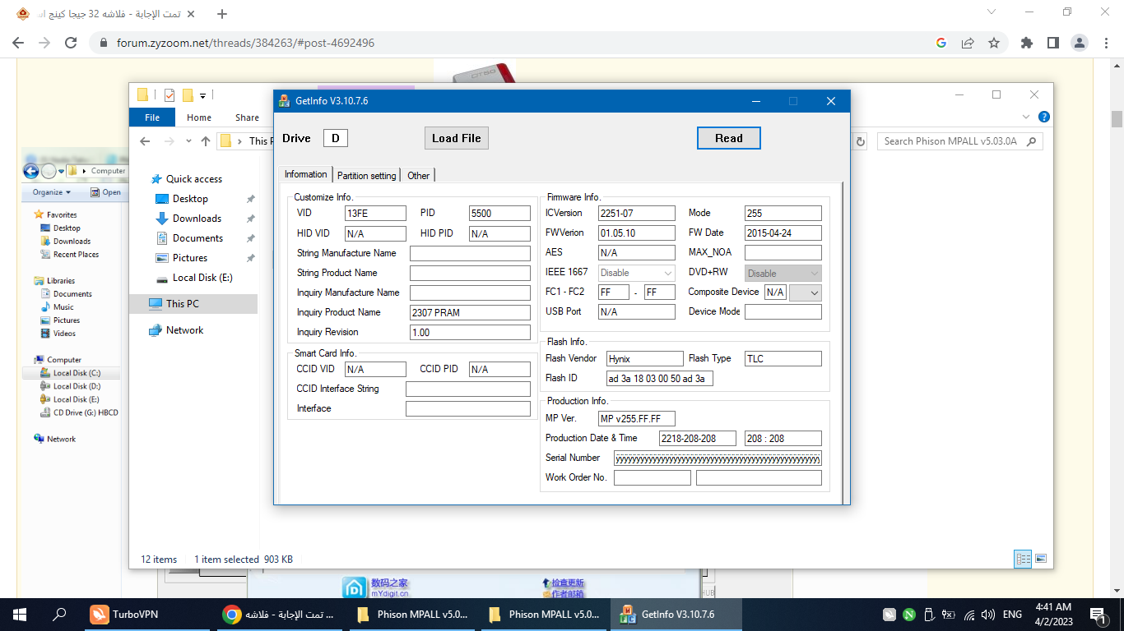The width and height of the screenshot is (1124, 631).
Task: Open Chrome three-dot menu
Action: 1106,43
